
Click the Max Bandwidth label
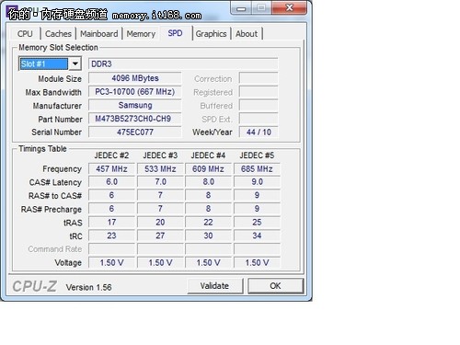coord(53,92)
